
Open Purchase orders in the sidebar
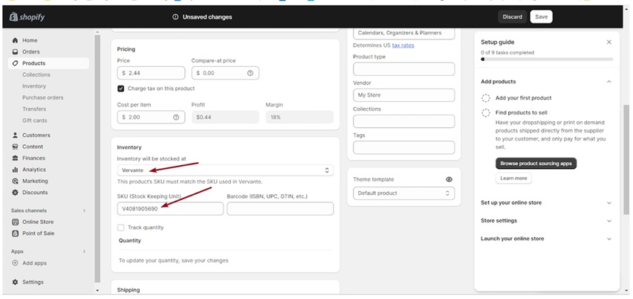point(43,97)
